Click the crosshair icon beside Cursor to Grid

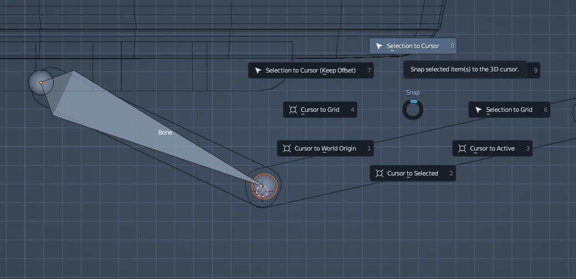293,110
